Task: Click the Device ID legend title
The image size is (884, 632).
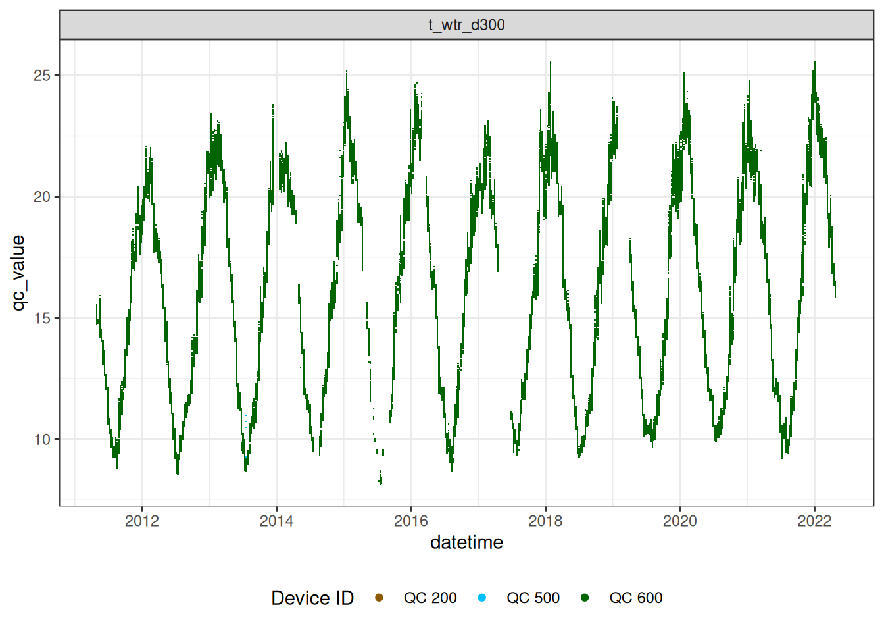Action: pyautogui.click(x=312, y=598)
